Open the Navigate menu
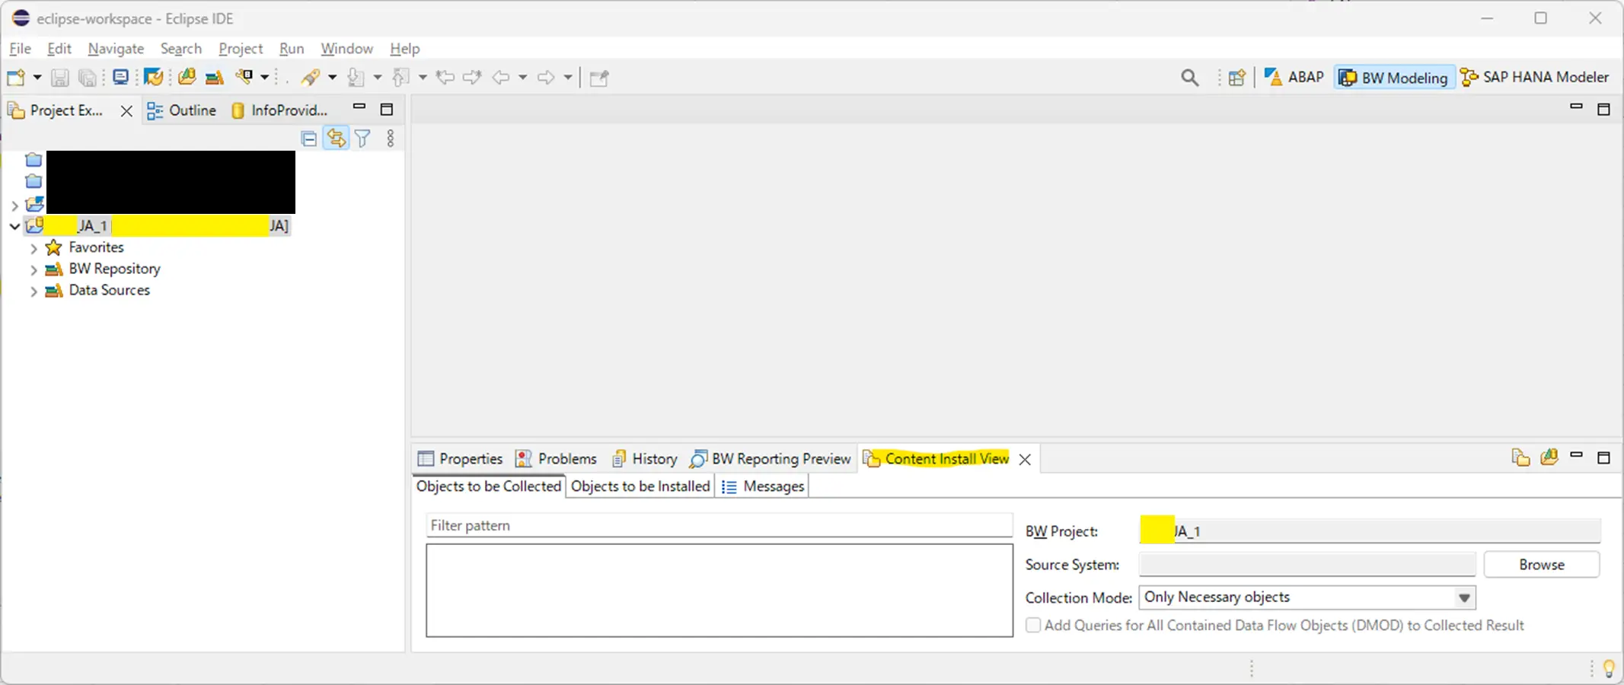Screen dimensions: 1624x685 click(x=116, y=49)
